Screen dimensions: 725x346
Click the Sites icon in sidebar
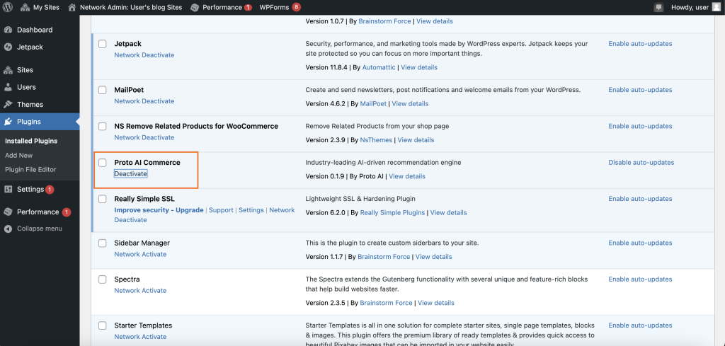click(x=8, y=70)
